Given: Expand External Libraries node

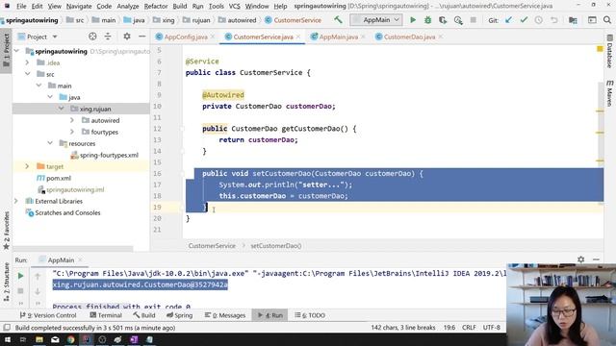Looking at the screenshot, I should pyautogui.click(x=16, y=201).
